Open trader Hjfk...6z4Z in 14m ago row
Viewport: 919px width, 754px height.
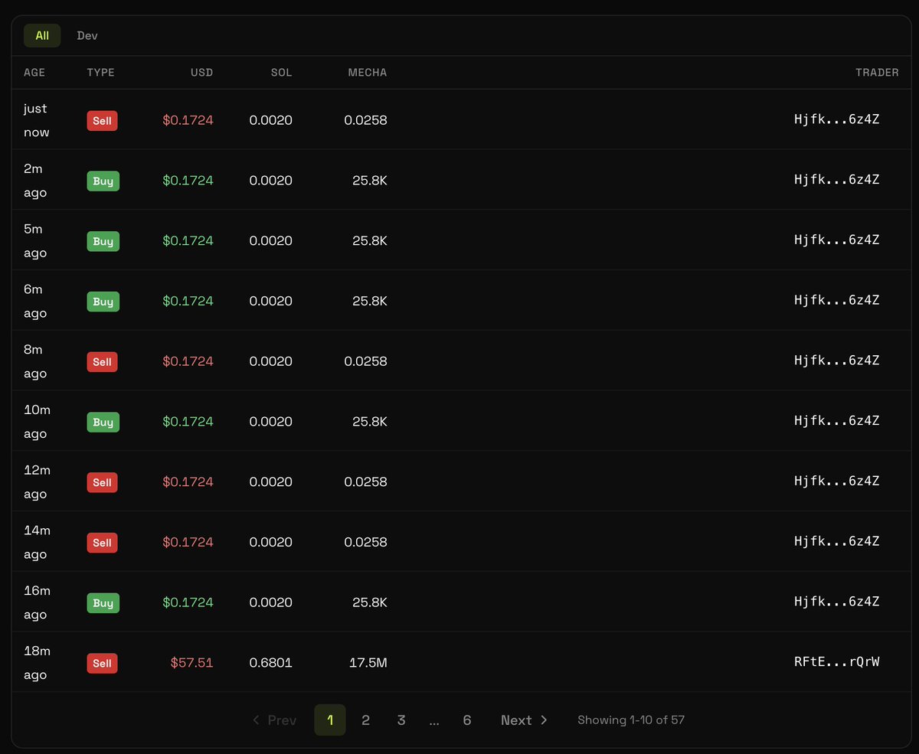837,542
